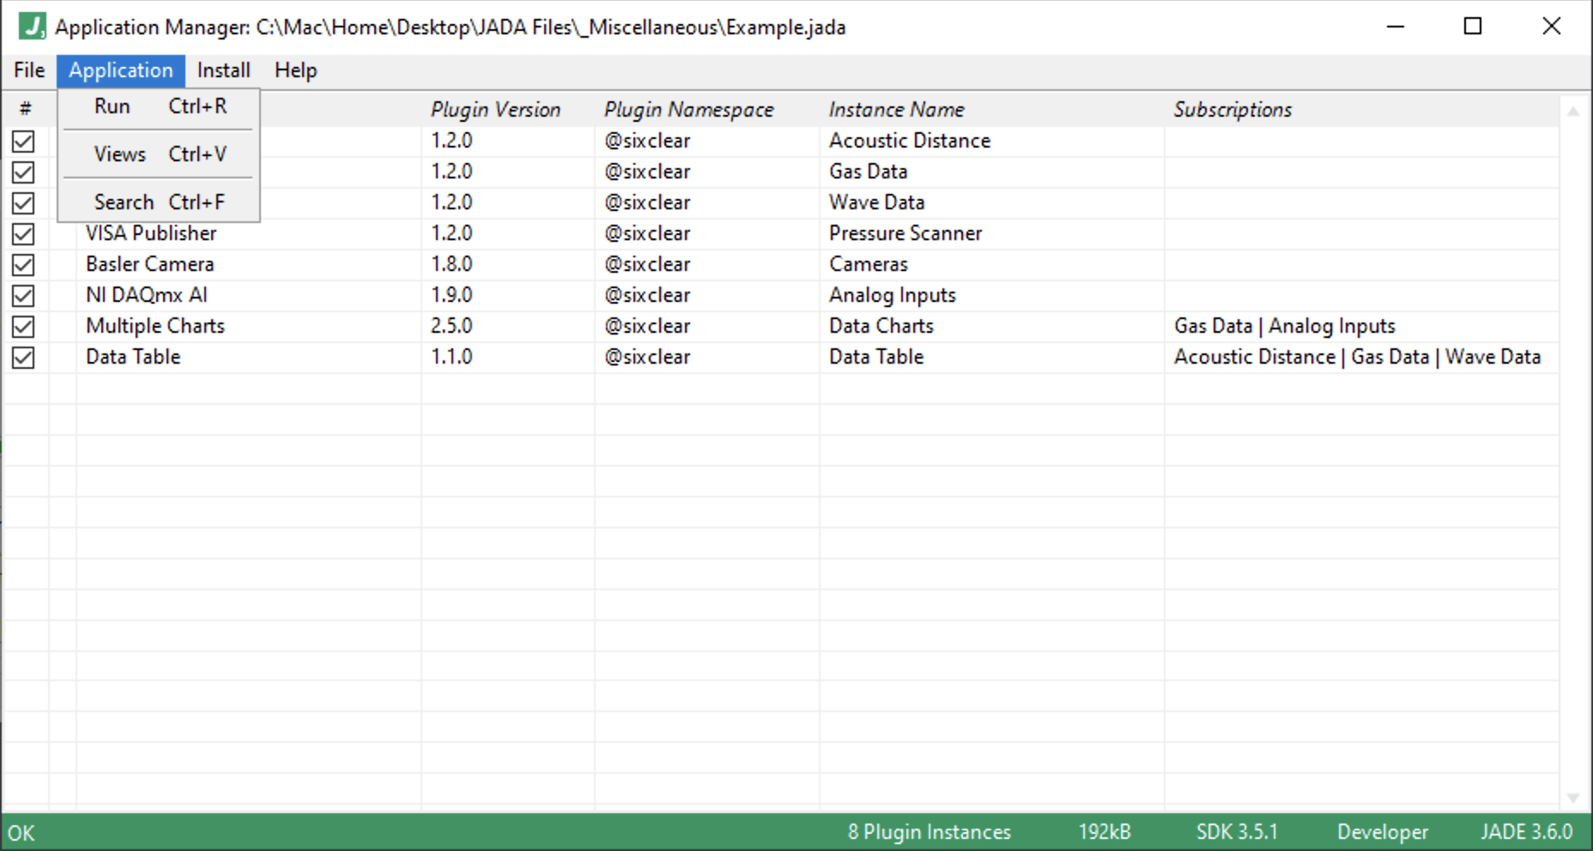Choose Views from the Application menu

[159, 154]
